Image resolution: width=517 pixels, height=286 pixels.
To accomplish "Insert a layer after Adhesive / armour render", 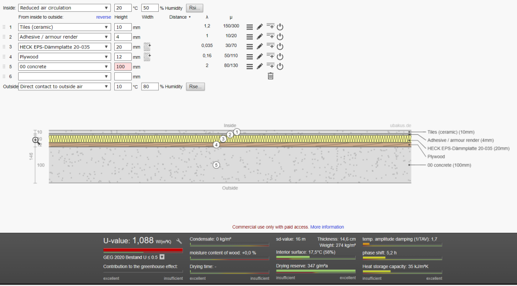I will tap(270, 36).
